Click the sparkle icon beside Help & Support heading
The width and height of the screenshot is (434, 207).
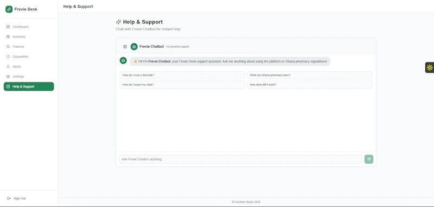(118, 22)
